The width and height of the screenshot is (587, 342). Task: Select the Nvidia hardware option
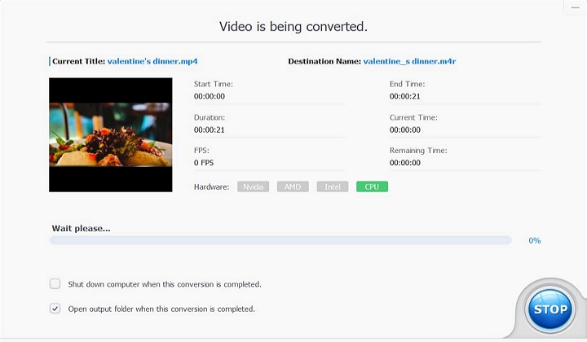tap(253, 186)
